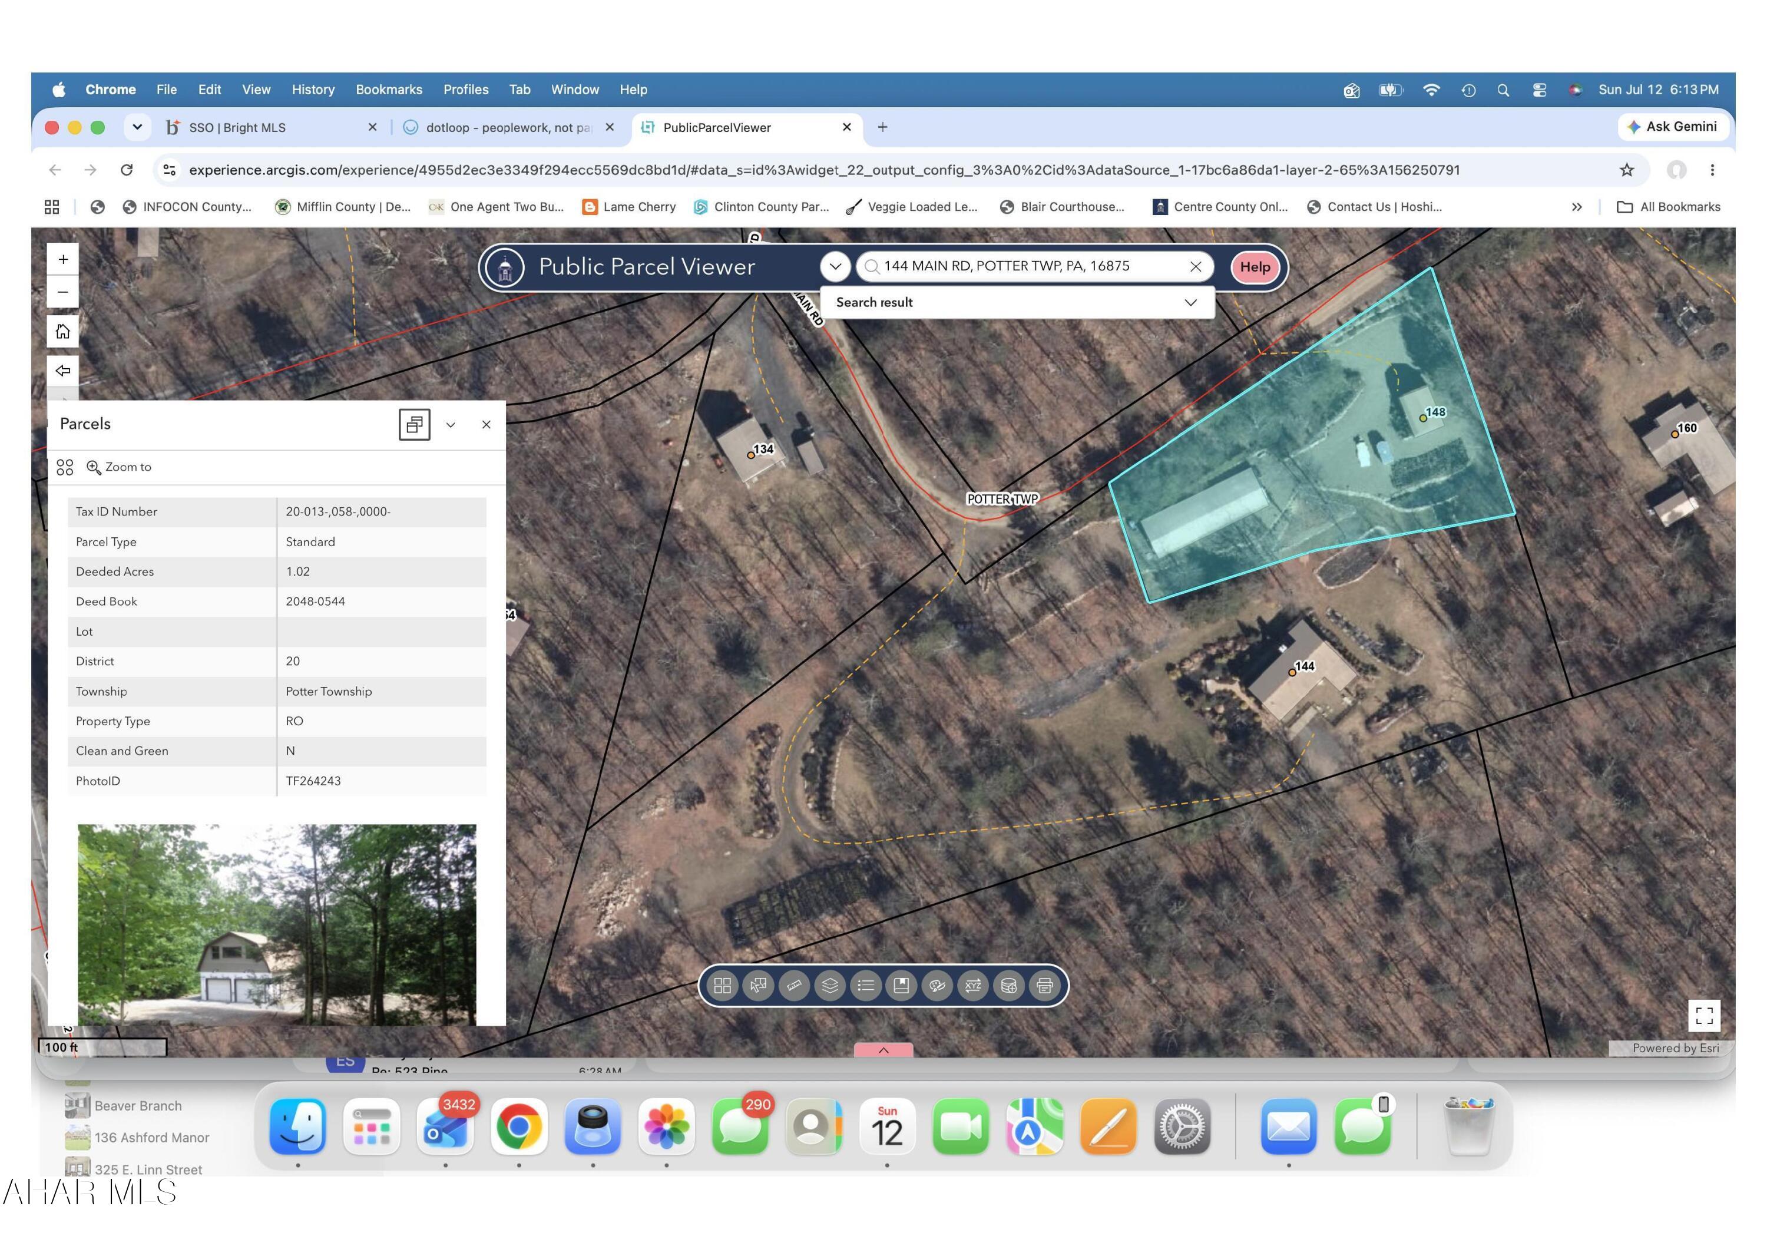Open the basemap gallery tool
The width and height of the screenshot is (1767, 1249).
722,985
